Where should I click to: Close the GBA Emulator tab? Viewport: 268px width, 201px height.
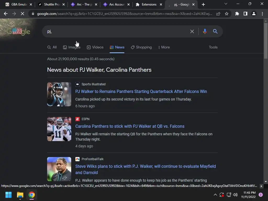pyautogui.click(x=31, y=4)
